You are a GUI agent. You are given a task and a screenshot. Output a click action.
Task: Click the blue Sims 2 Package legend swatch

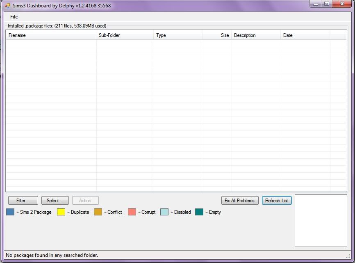click(x=10, y=212)
